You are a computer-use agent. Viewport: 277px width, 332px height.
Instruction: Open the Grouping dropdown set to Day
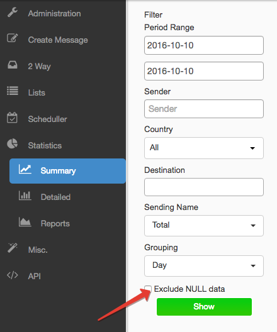(204, 266)
